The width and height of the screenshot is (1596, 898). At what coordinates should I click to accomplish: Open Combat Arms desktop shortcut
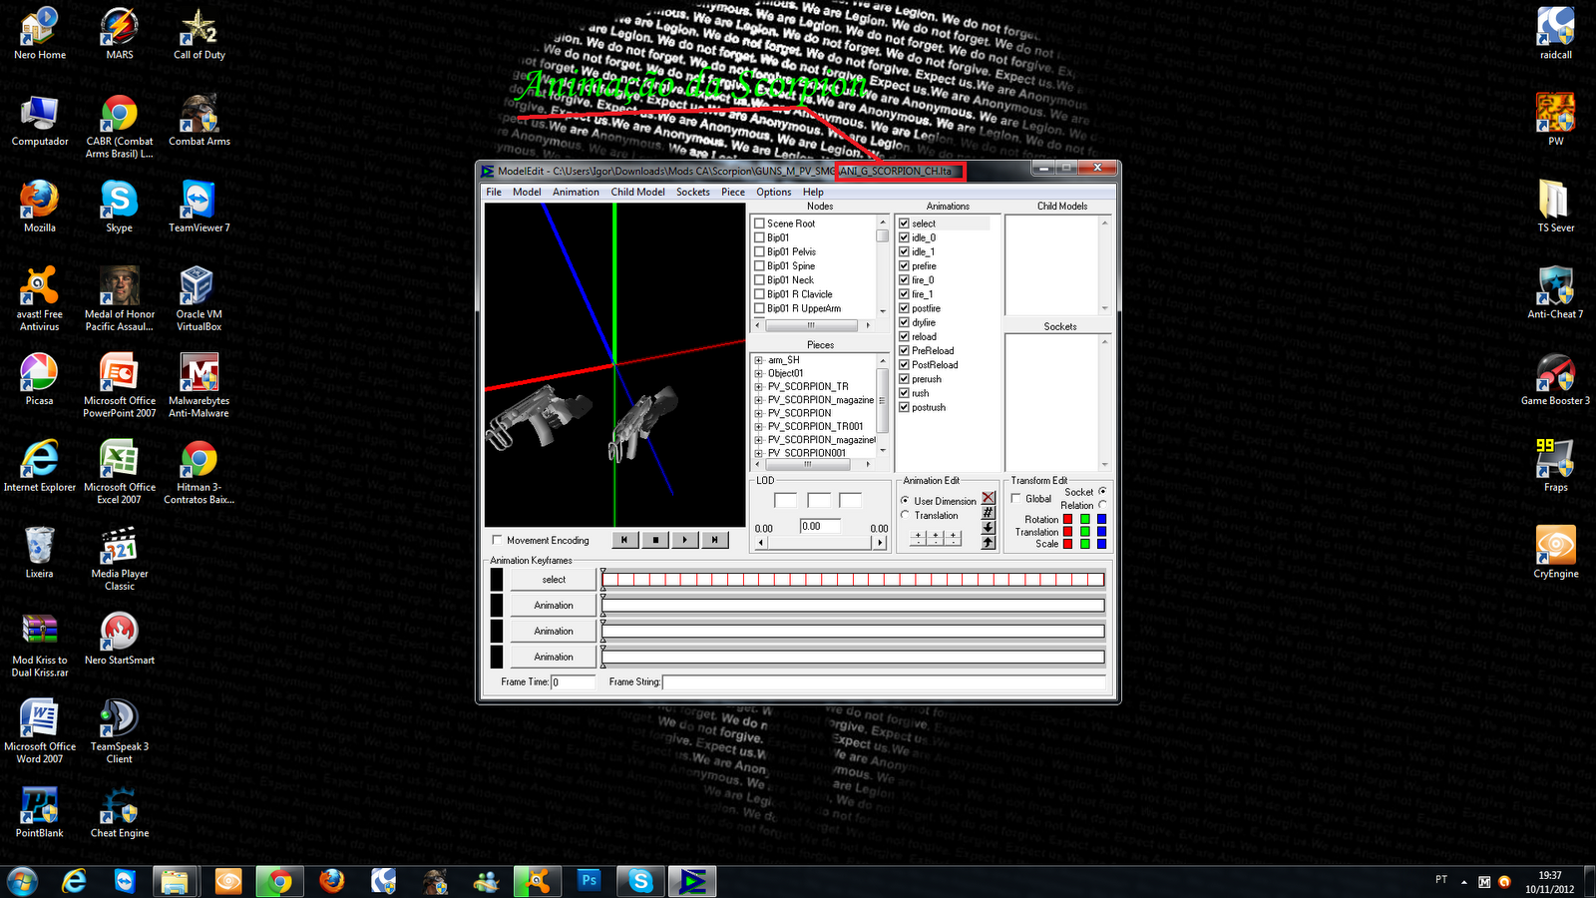[x=199, y=120]
